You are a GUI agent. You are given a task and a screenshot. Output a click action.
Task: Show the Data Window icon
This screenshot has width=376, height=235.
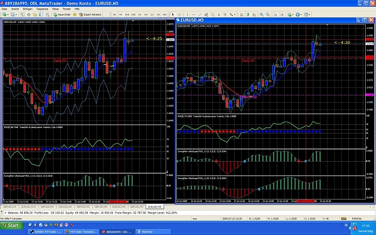coord(28,14)
